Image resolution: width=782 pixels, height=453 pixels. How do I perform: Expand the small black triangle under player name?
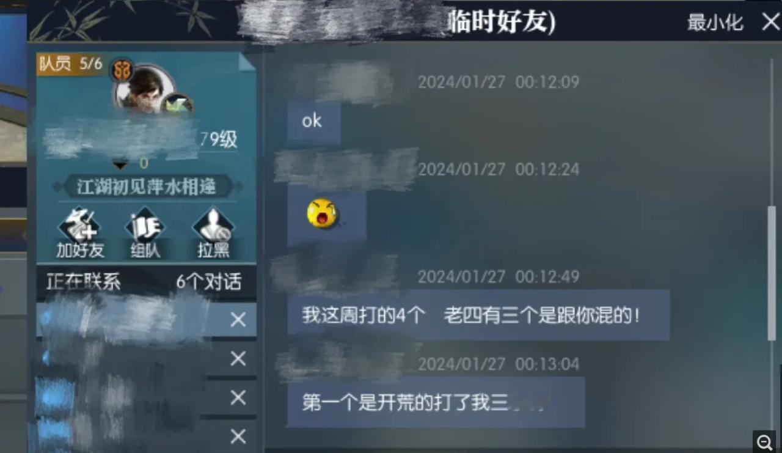pos(120,164)
